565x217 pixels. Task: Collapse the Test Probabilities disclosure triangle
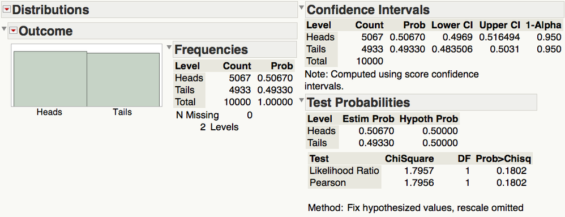coord(302,100)
